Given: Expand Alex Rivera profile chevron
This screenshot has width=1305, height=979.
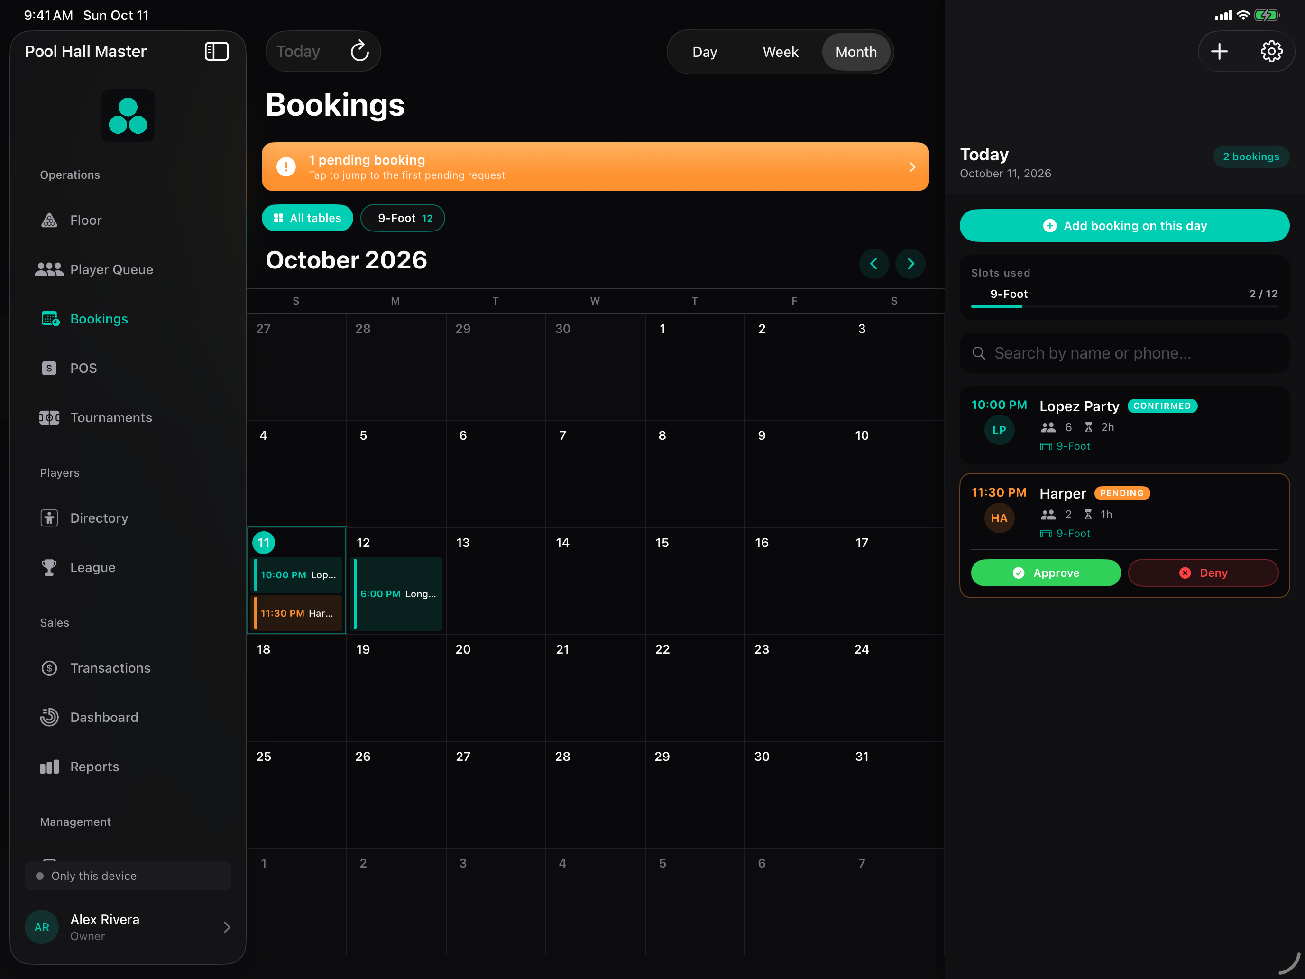Looking at the screenshot, I should coord(227,927).
